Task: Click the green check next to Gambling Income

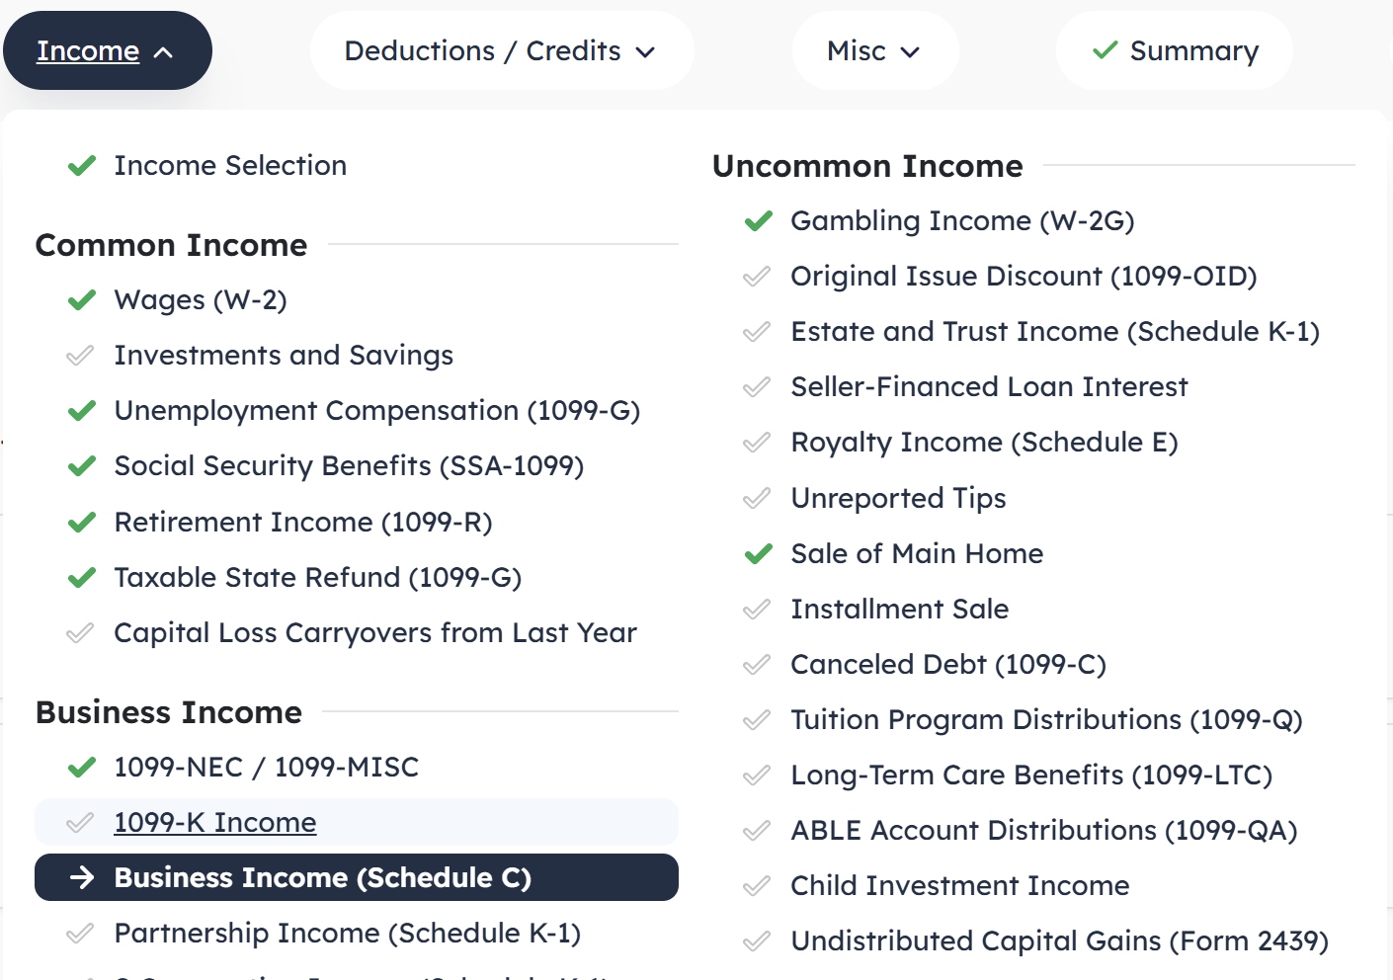Action: point(758,221)
